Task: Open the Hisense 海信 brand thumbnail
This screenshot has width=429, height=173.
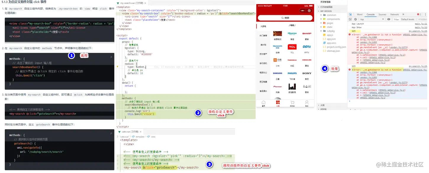Action: [292, 34]
